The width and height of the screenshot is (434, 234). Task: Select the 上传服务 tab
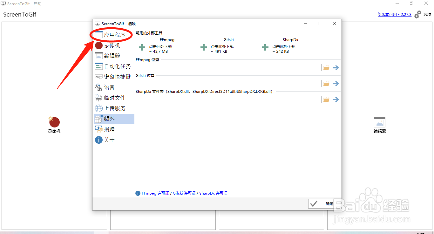[114, 108]
